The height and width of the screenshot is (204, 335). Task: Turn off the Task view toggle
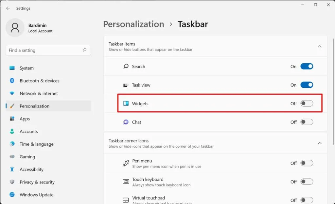(x=307, y=85)
